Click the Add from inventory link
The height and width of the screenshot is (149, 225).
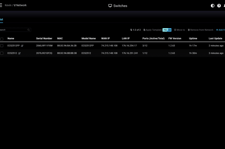(x=221, y=30)
